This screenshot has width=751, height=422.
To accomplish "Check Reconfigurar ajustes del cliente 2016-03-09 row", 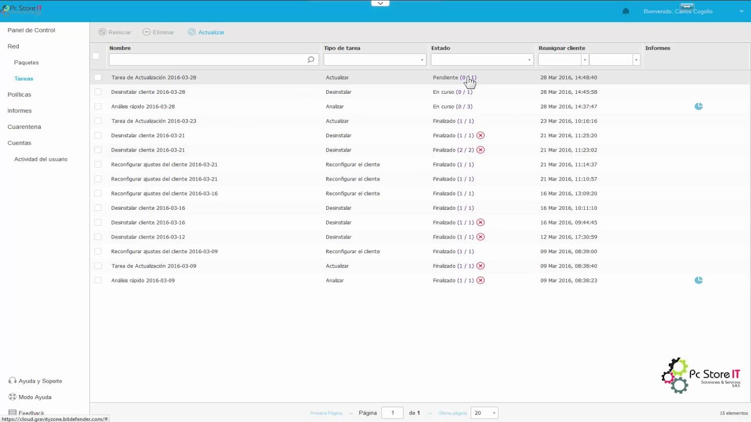I will point(98,251).
